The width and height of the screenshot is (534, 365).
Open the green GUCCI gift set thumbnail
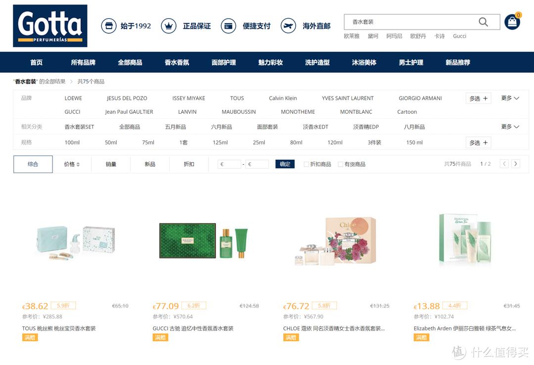(x=204, y=240)
